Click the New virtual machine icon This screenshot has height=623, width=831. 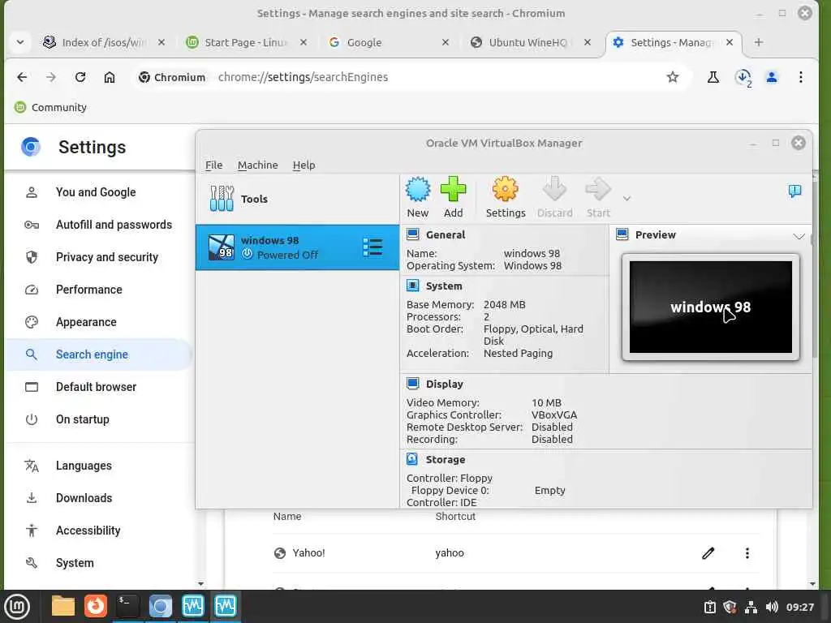coord(418,190)
